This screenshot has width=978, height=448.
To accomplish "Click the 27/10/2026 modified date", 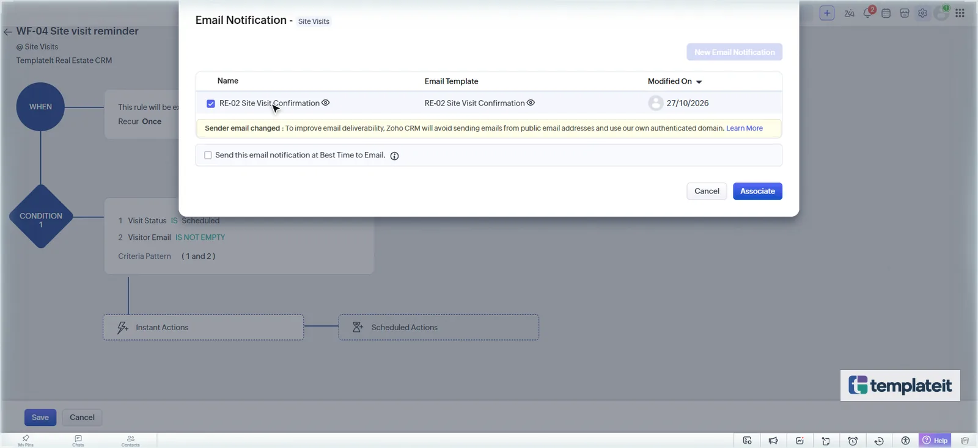I will tap(688, 103).
